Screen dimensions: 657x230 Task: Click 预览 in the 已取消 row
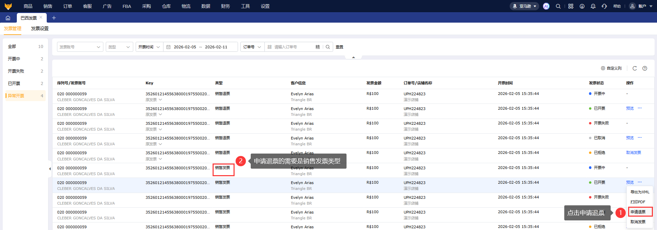630,138
